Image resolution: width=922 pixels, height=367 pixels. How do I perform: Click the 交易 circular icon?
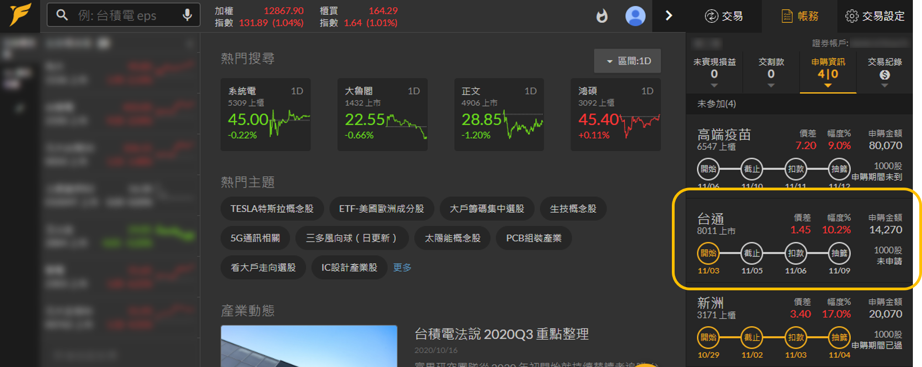click(711, 16)
